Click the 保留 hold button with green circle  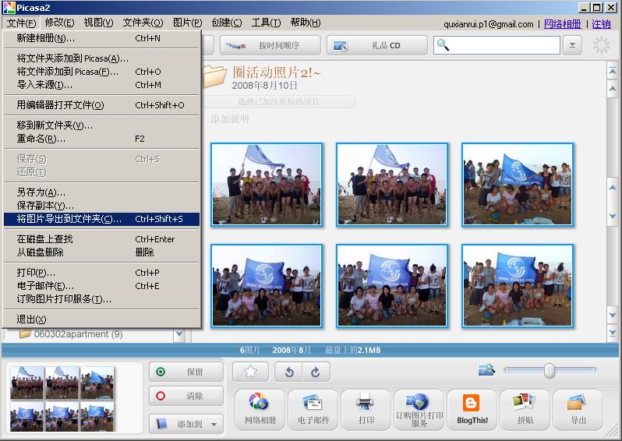[186, 372]
